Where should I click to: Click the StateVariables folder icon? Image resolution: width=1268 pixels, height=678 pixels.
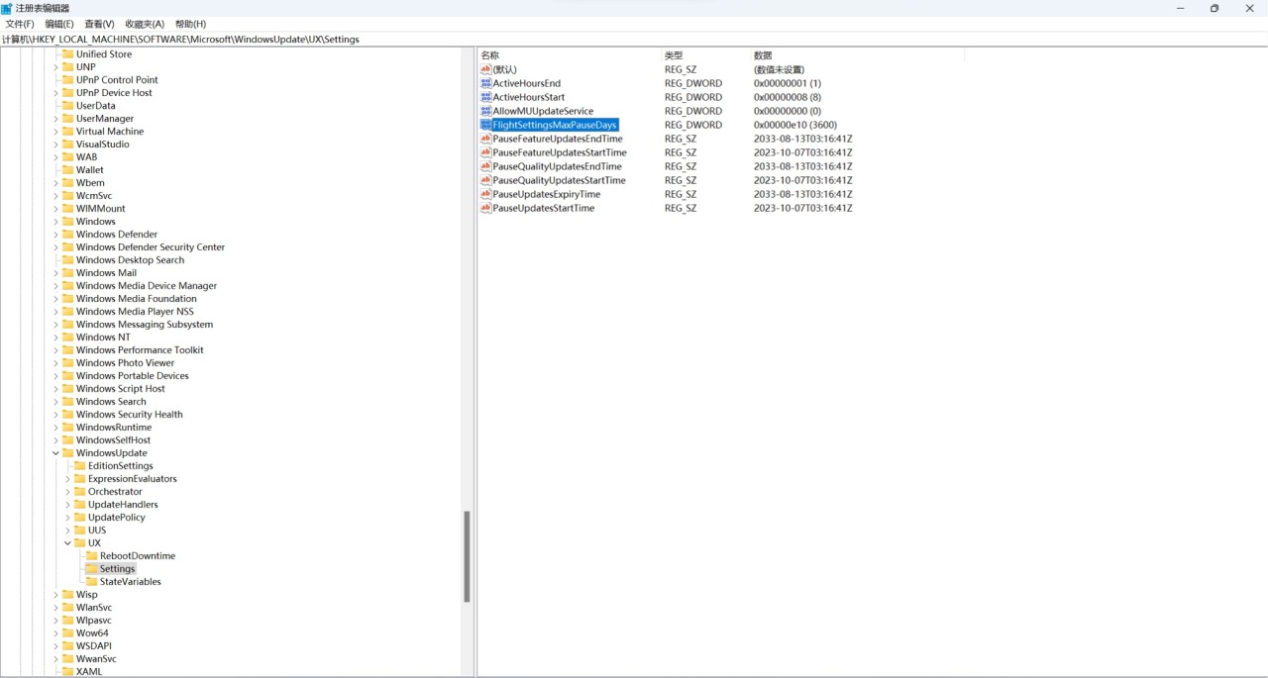[91, 582]
